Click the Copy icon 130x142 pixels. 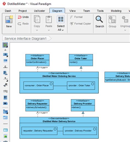point(37,19)
